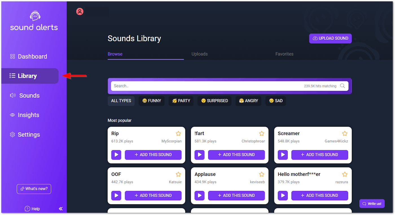Screen dimensions: 395x215
Task: Open the user profile avatar icon
Action: pos(80,12)
